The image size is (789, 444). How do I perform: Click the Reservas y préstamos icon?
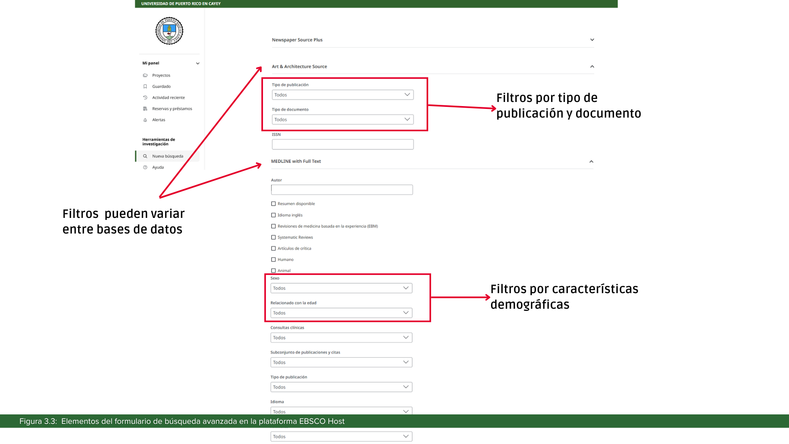tap(145, 109)
